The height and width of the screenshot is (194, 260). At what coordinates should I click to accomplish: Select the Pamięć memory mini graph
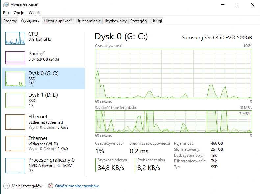point(15,58)
